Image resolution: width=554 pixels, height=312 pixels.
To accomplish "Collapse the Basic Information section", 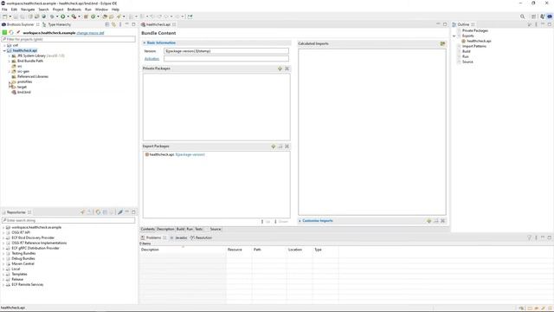I will click(x=145, y=42).
